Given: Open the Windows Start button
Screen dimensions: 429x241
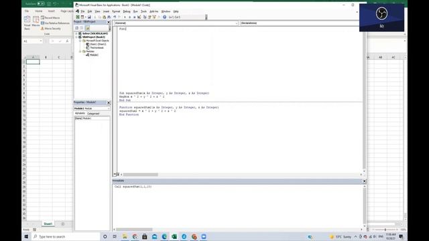Looking at the screenshot, I should pos(27,236).
